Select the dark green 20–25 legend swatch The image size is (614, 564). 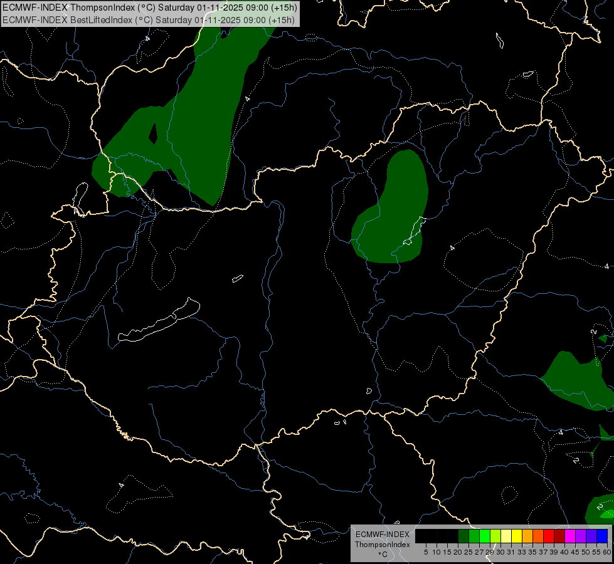coord(463,536)
